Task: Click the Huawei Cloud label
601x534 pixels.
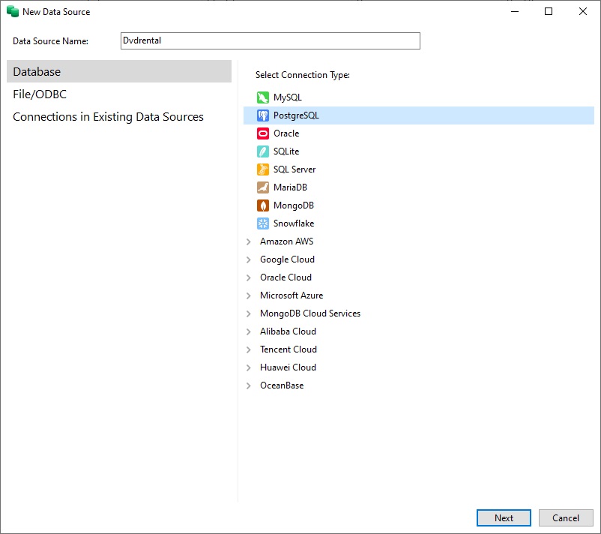Action: 288,368
